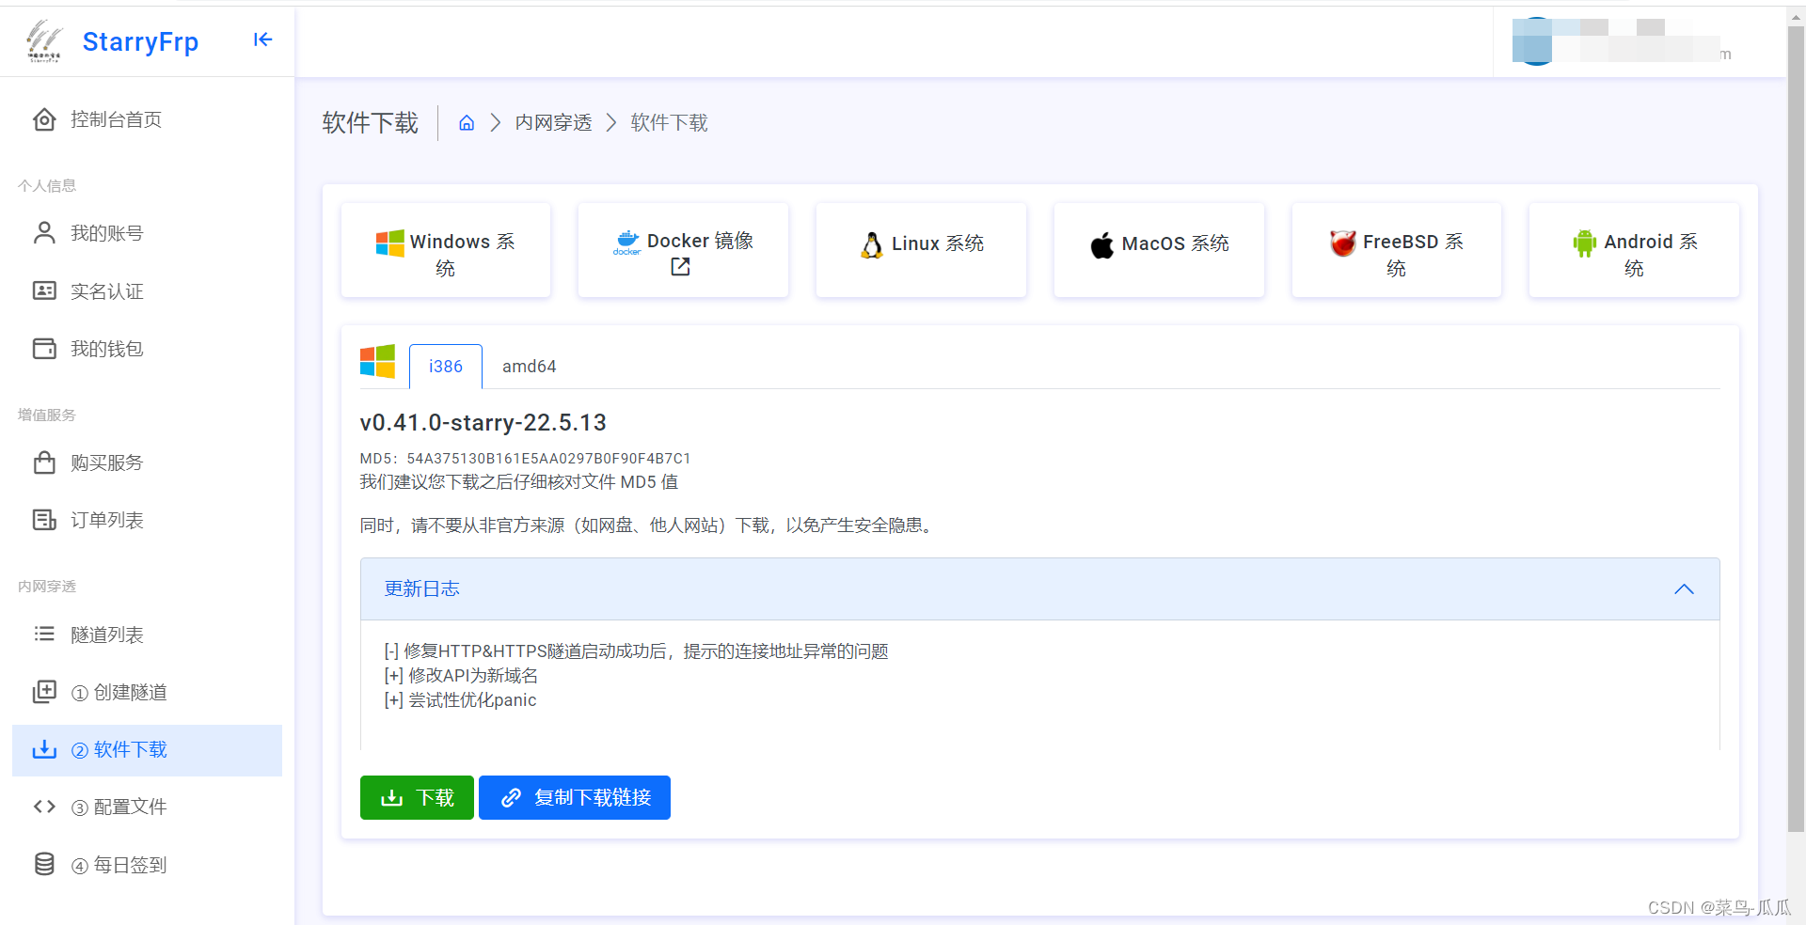1806x925 pixels.
Task: Click the StarryFrp brand name
Action: [x=140, y=41]
